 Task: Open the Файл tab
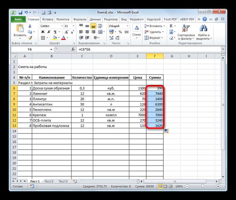click(x=18, y=19)
